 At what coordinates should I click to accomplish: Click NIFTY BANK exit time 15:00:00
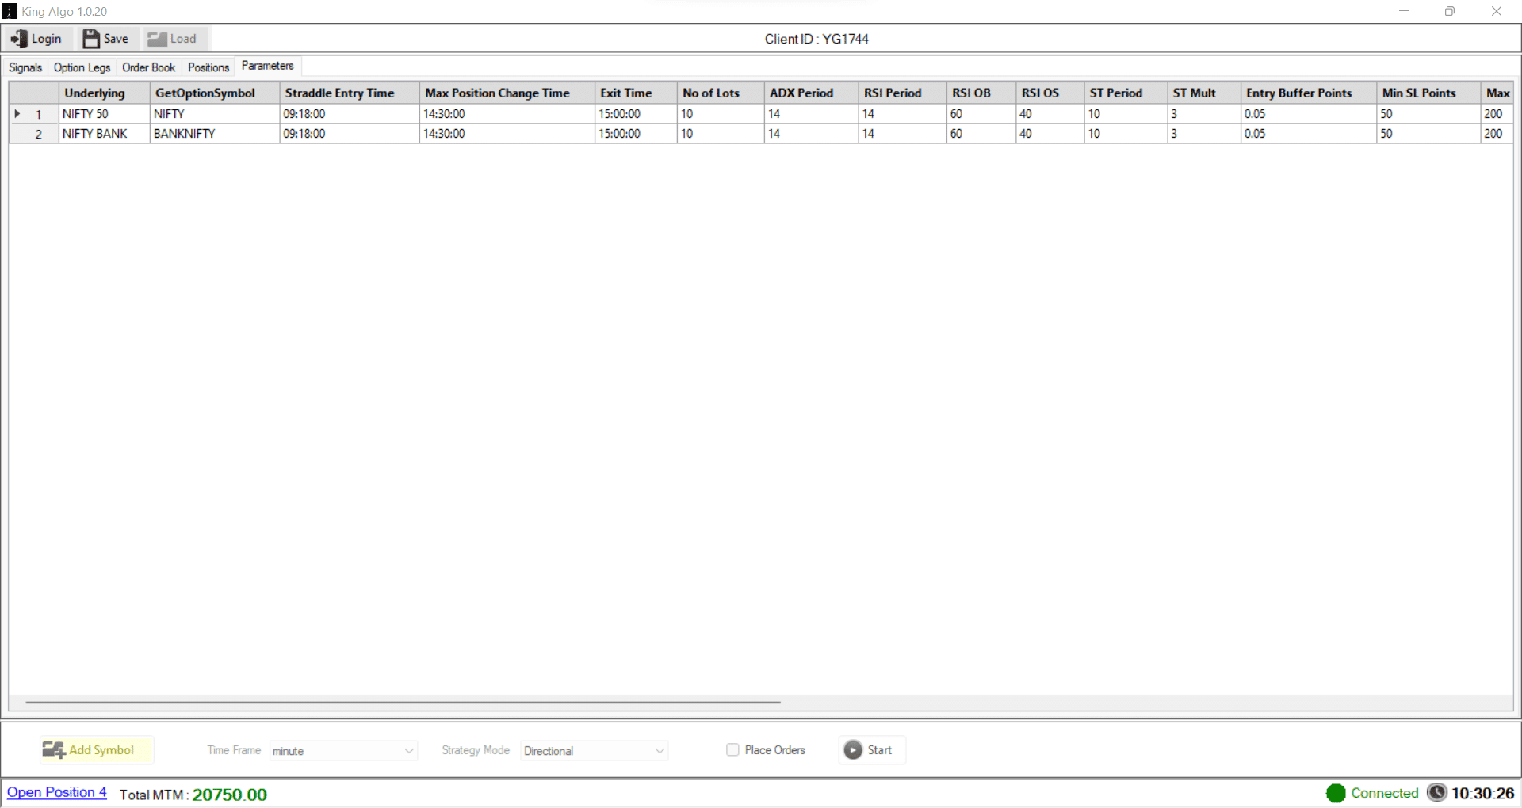coord(636,134)
